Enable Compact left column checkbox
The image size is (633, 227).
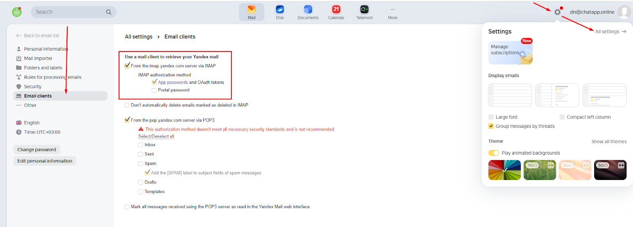coord(562,117)
